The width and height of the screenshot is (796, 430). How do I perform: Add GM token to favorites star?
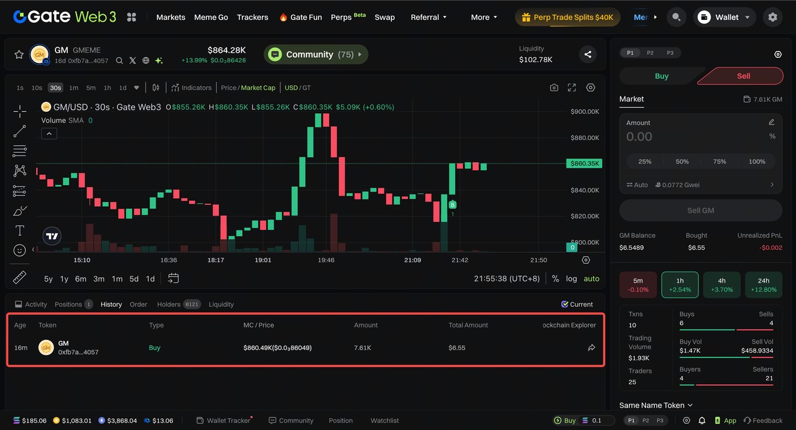coord(19,55)
